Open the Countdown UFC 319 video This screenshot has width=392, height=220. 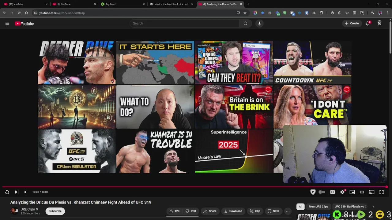point(312,62)
